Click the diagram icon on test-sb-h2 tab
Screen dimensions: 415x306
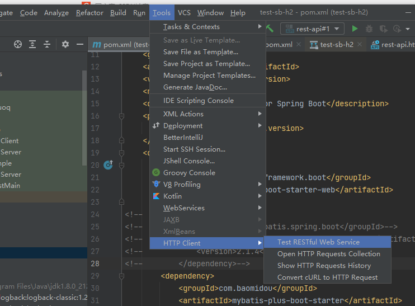point(314,45)
